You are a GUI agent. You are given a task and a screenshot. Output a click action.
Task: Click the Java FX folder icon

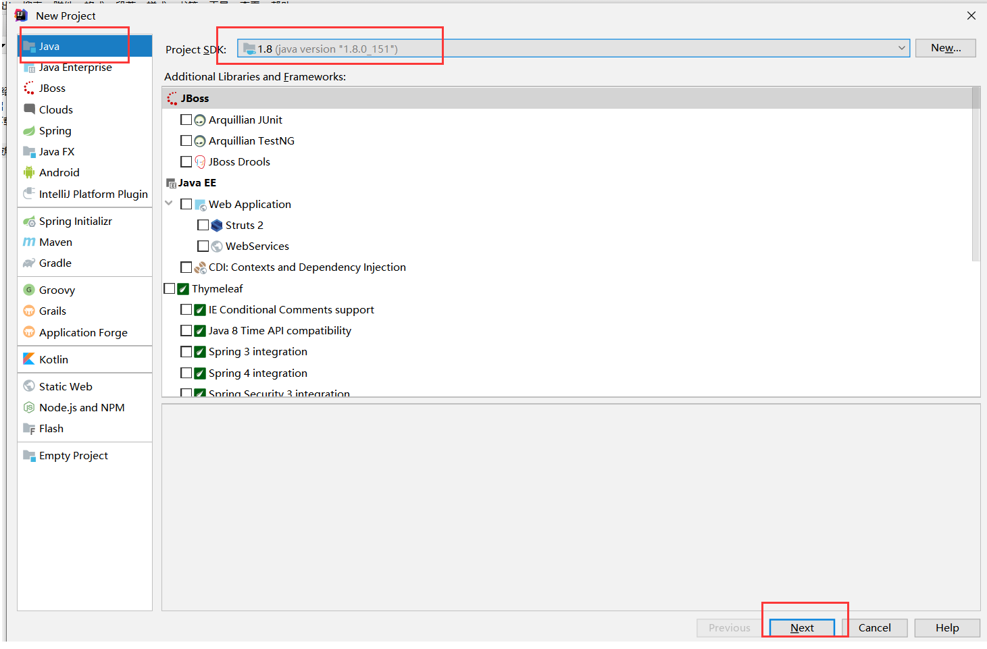[29, 152]
